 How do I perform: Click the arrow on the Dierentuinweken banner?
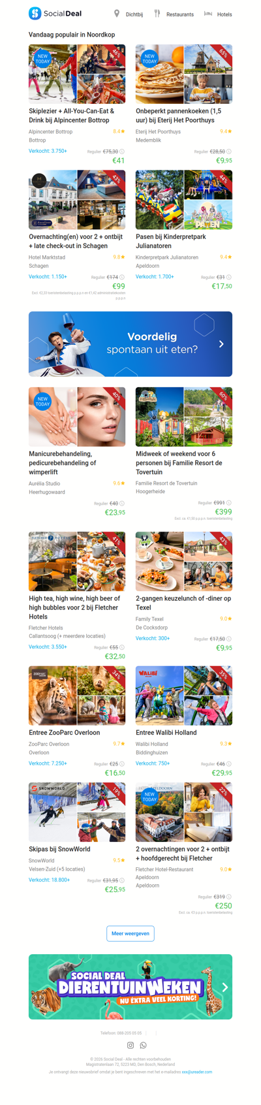(224, 987)
